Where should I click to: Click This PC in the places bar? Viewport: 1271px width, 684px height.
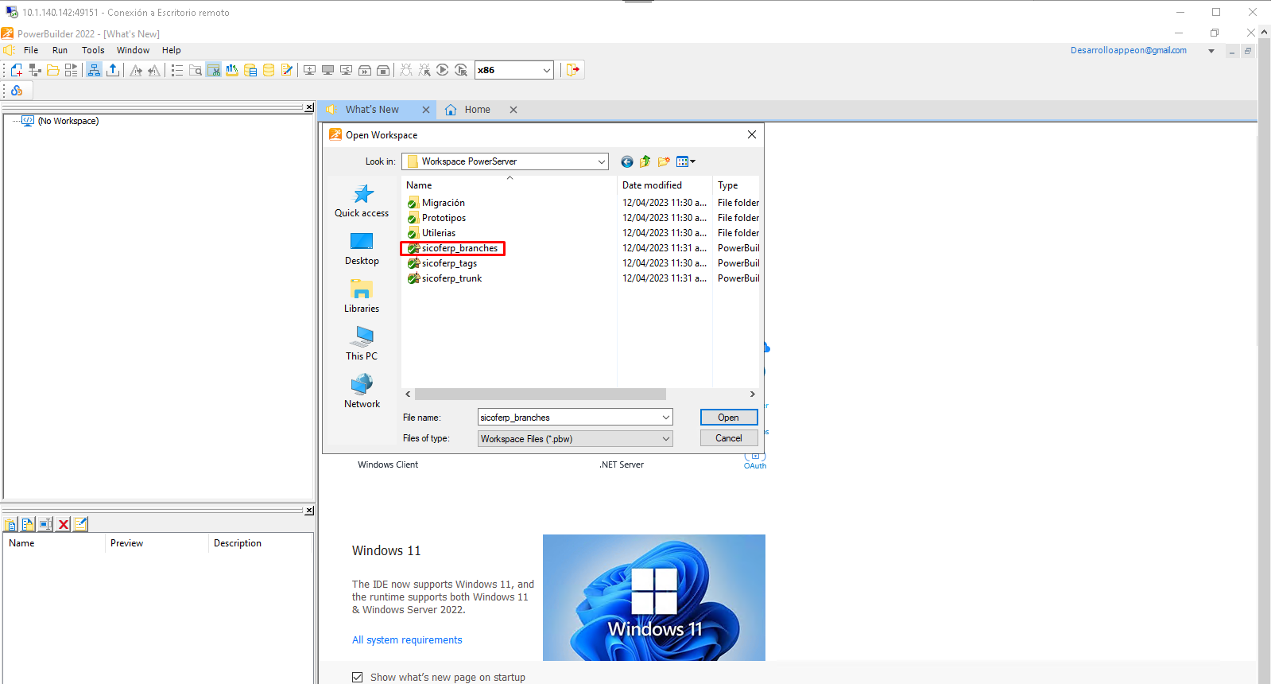point(362,344)
